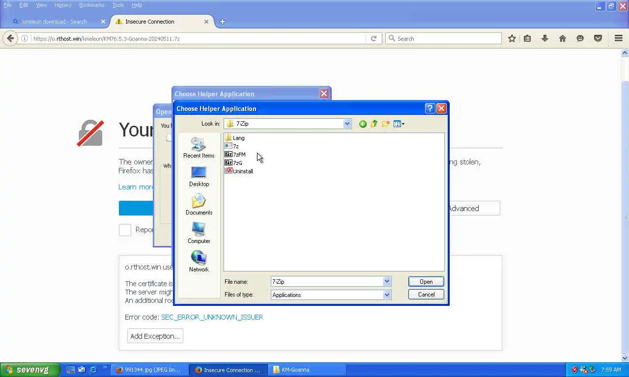Image resolution: width=629 pixels, height=377 pixels.
Task: Click the Open button in the dialog
Action: tap(426, 281)
